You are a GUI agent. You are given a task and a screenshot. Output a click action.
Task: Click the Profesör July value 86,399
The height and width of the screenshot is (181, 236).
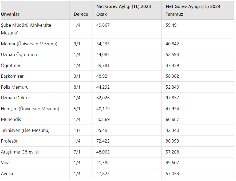172,141
